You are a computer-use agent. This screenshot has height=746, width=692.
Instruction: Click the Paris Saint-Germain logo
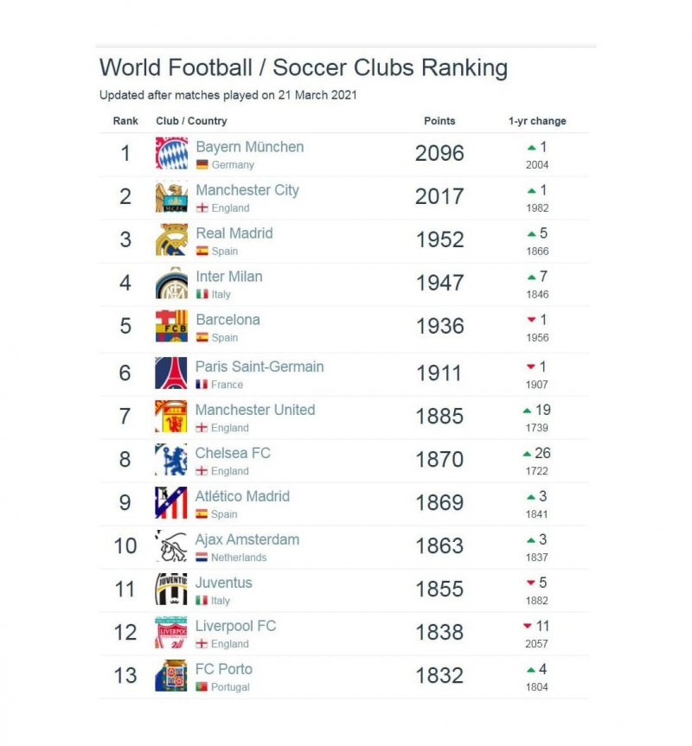click(x=171, y=373)
